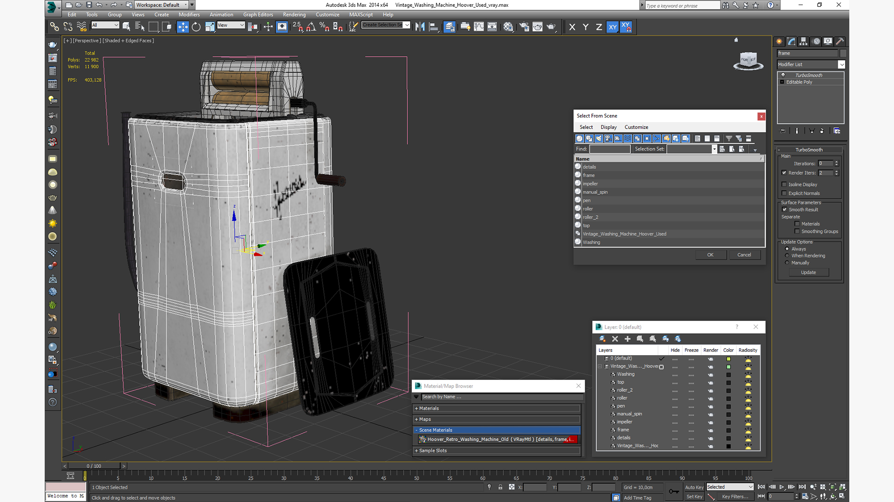Restrict transform to X axis
The width and height of the screenshot is (894, 502).
pyautogui.click(x=572, y=27)
